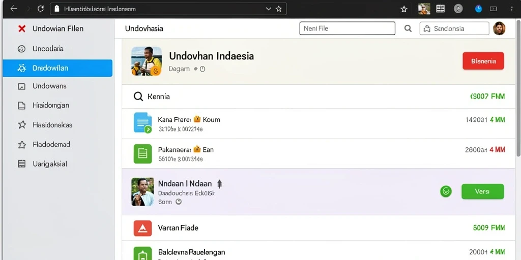
Task: Click the red X next to Undowian Filen
Action: click(x=22, y=28)
